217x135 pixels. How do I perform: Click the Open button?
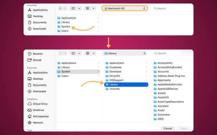tap(184, 128)
